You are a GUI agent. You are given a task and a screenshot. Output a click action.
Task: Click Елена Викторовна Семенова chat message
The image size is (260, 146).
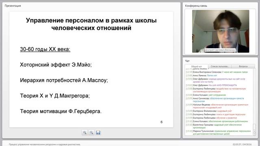[x=217, y=72]
